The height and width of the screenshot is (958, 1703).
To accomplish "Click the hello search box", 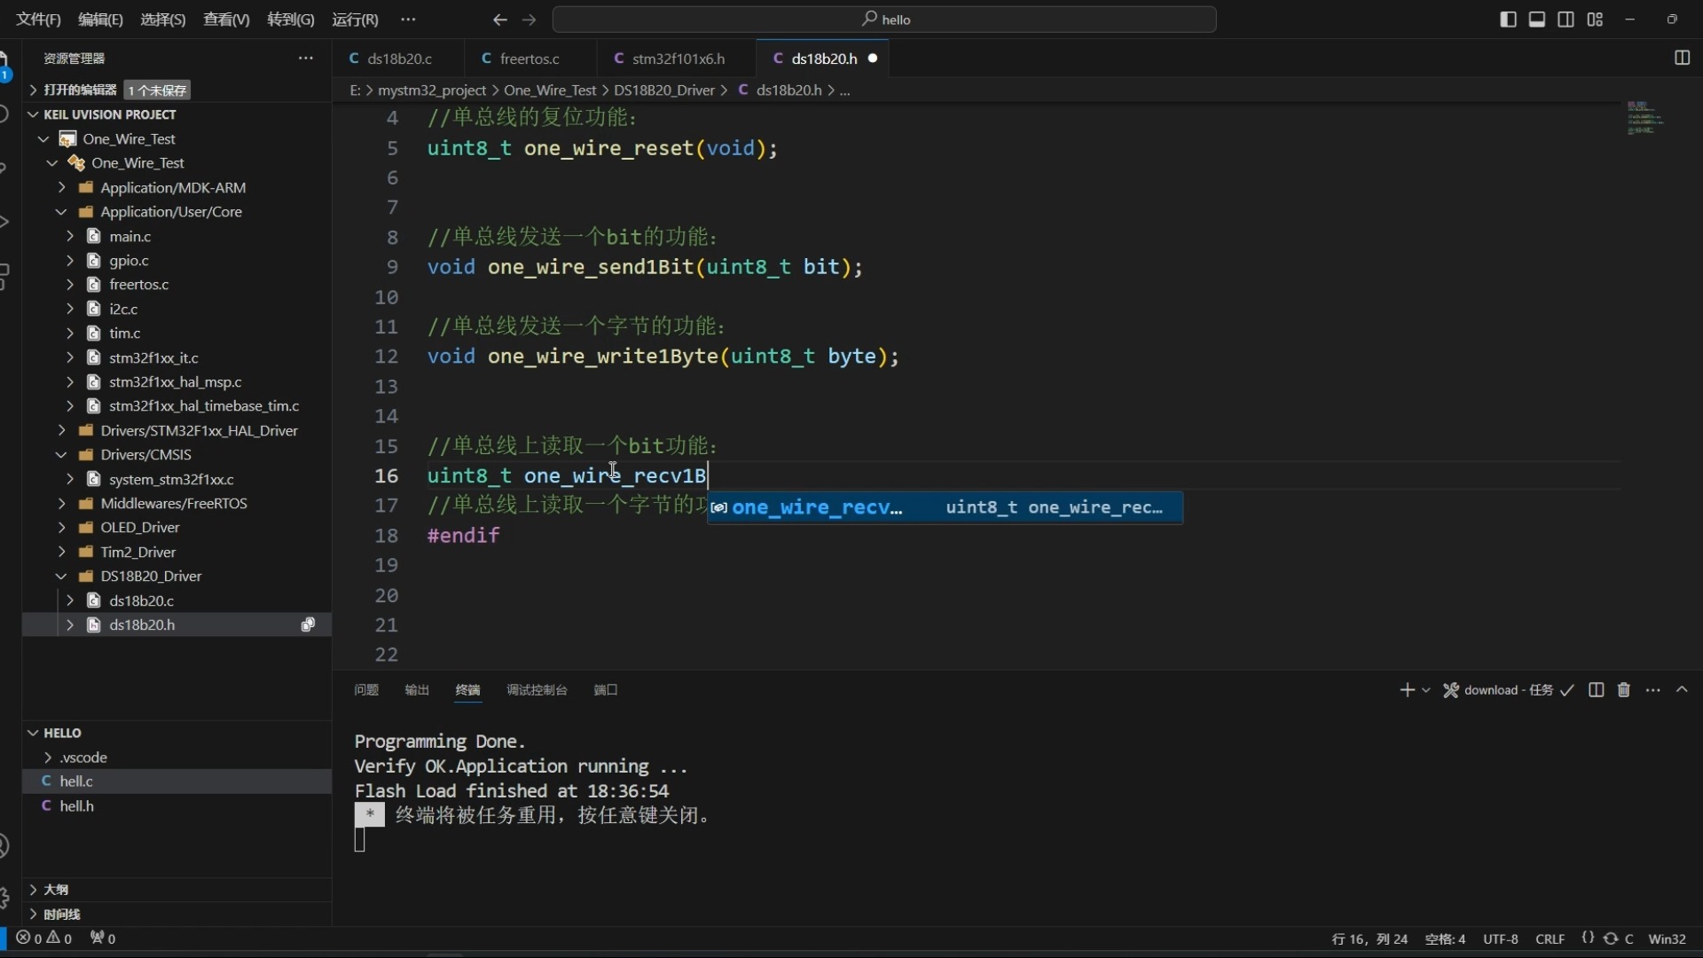I will tap(884, 20).
